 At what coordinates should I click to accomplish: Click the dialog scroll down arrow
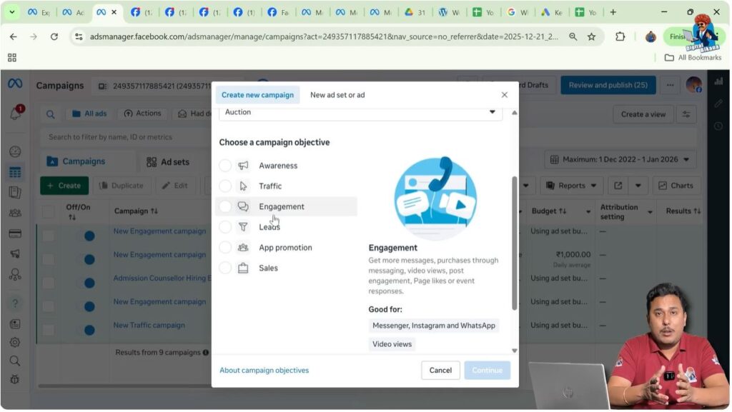click(515, 351)
